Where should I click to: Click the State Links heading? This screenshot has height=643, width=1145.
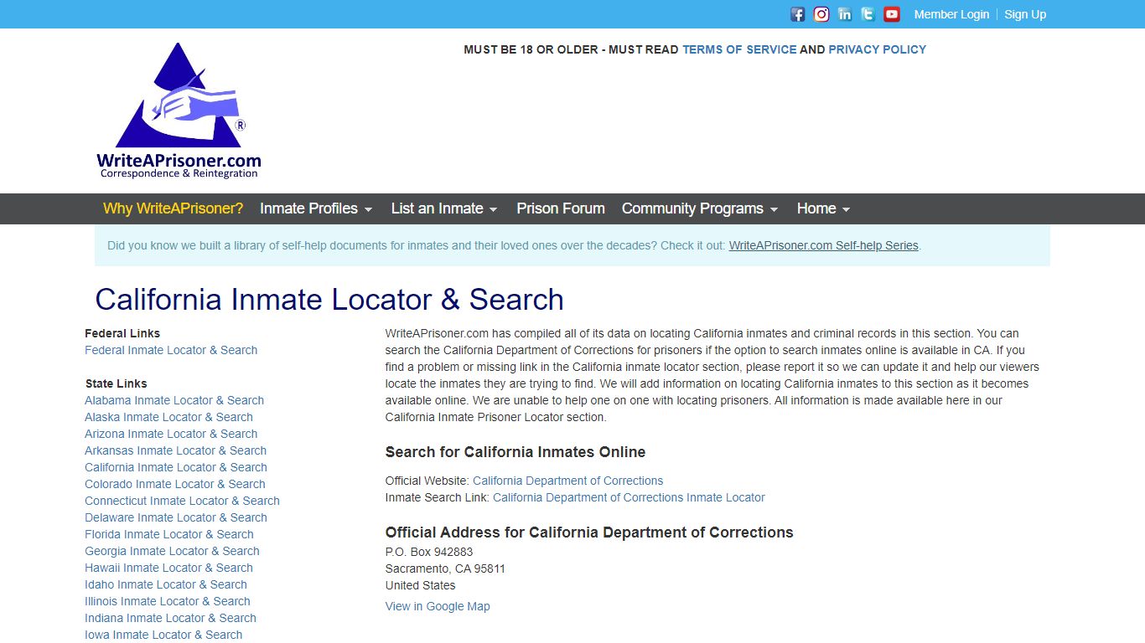click(117, 383)
